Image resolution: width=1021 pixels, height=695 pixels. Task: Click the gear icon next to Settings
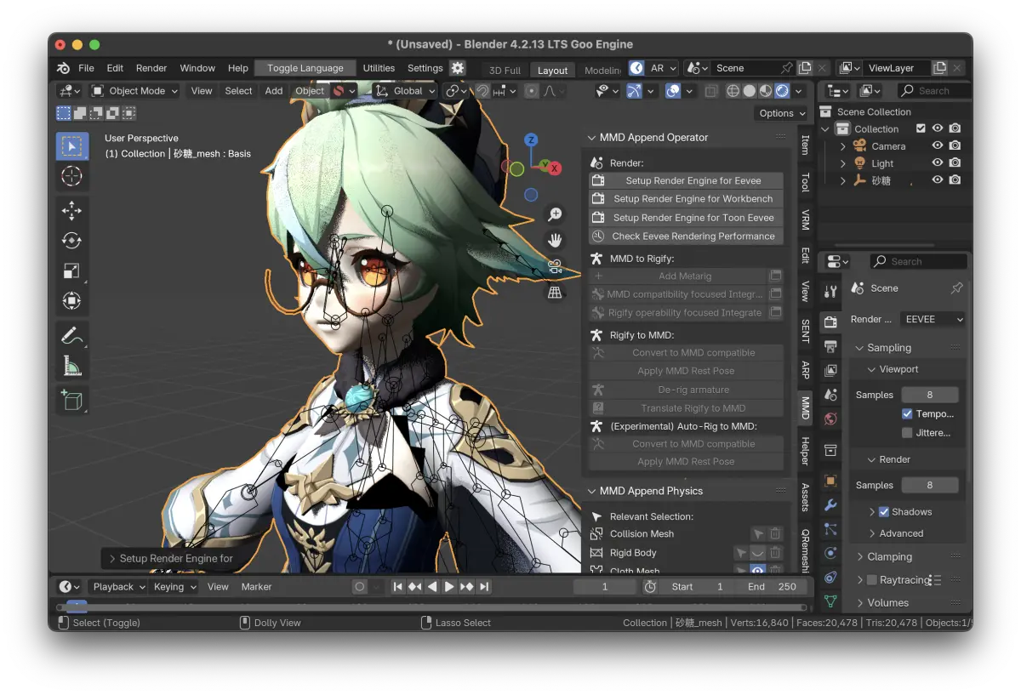pos(458,68)
